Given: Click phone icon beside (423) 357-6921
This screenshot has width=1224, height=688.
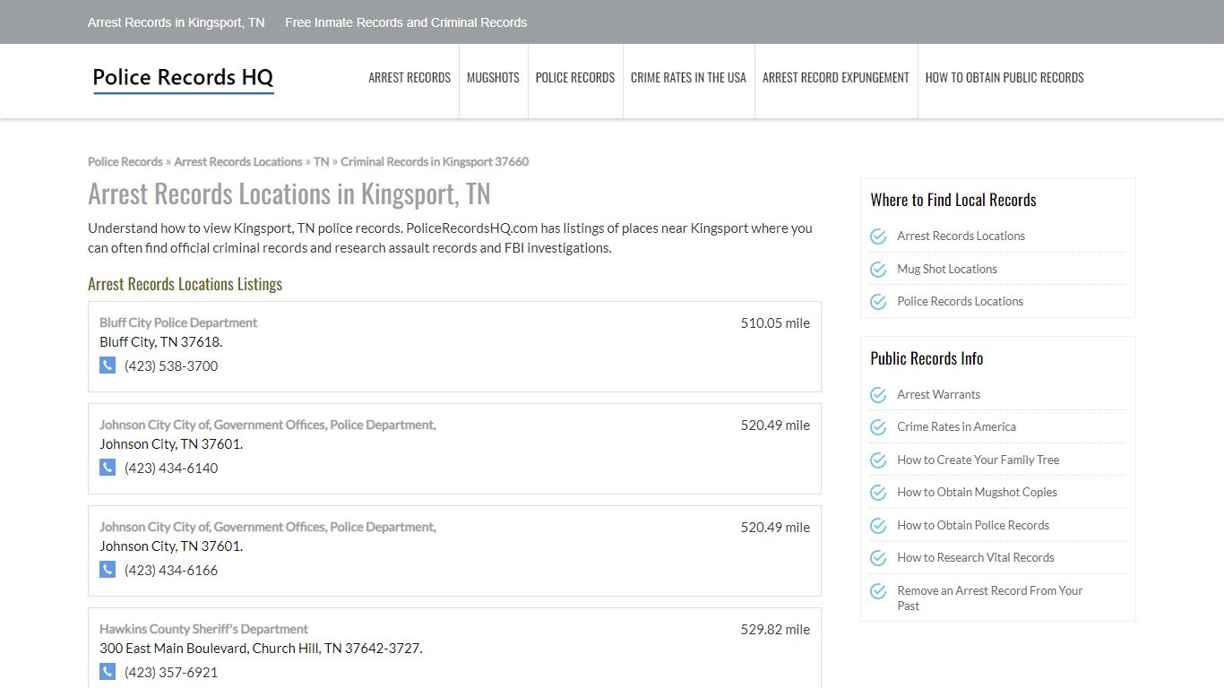Looking at the screenshot, I should 108,672.
